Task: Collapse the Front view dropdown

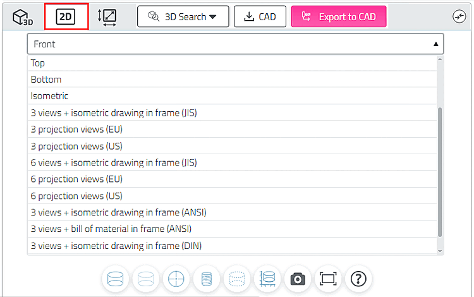Action: [235, 44]
